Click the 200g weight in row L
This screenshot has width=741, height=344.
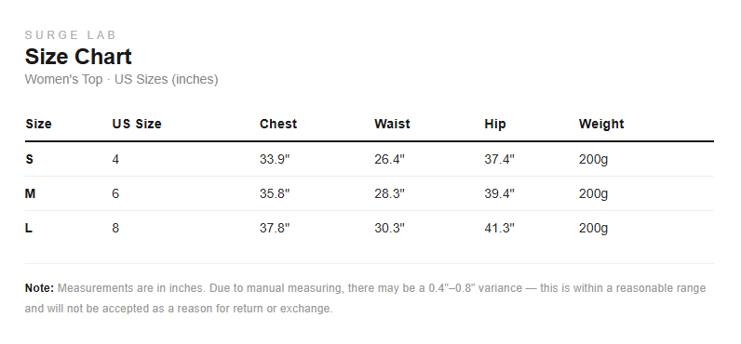coord(594,229)
